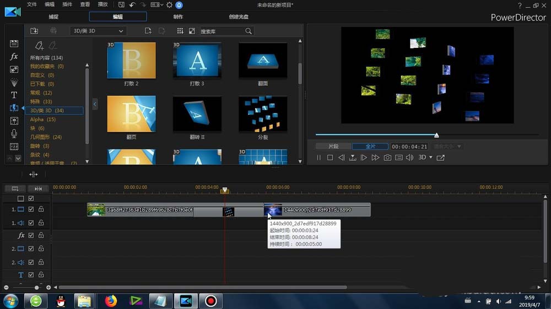Viewport: 551px width, 309px height.
Task: Undock the preview window icon
Action: pyautogui.click(x=441, y=157)
